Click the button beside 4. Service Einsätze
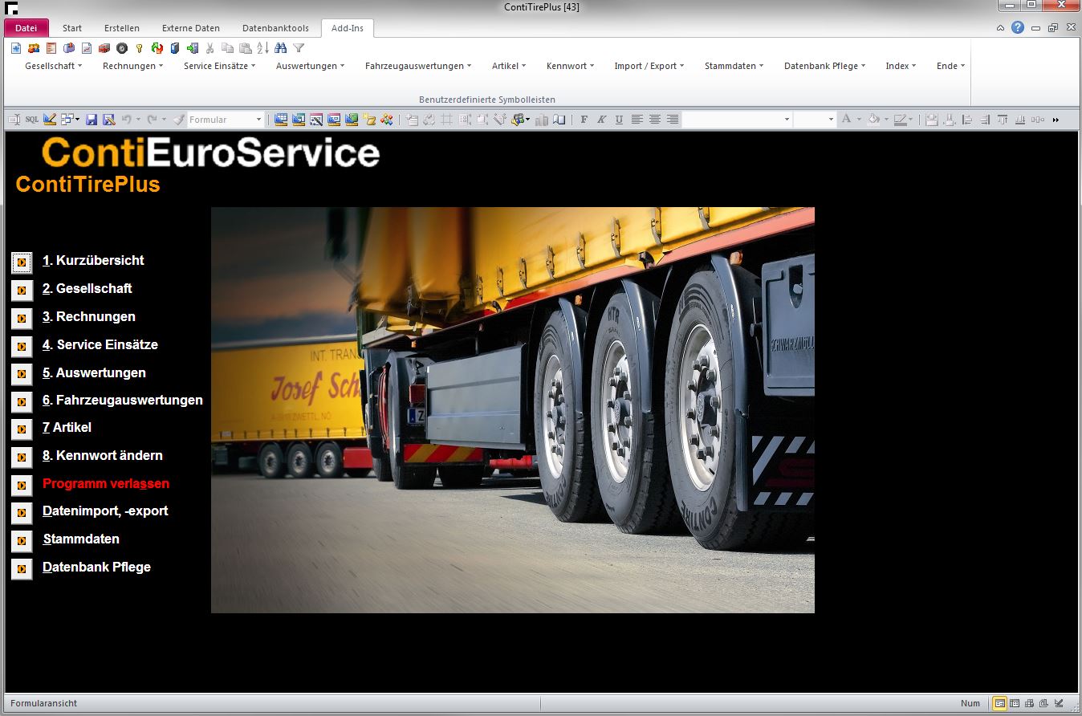This screenshot has width=1082, height=716. coord(22,346)
